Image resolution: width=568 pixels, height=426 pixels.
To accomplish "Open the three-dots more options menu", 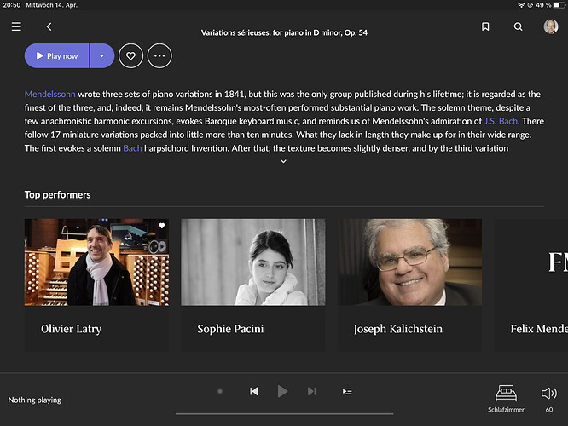I will coord(159,55).
